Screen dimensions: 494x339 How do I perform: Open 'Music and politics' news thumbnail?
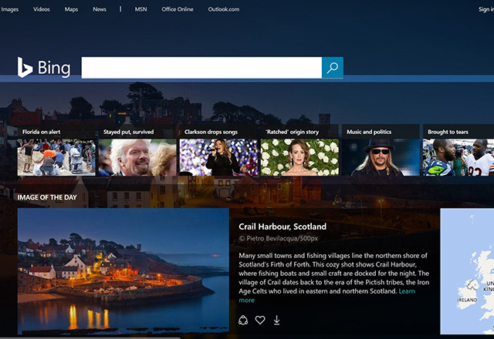(x=381, y=157)
